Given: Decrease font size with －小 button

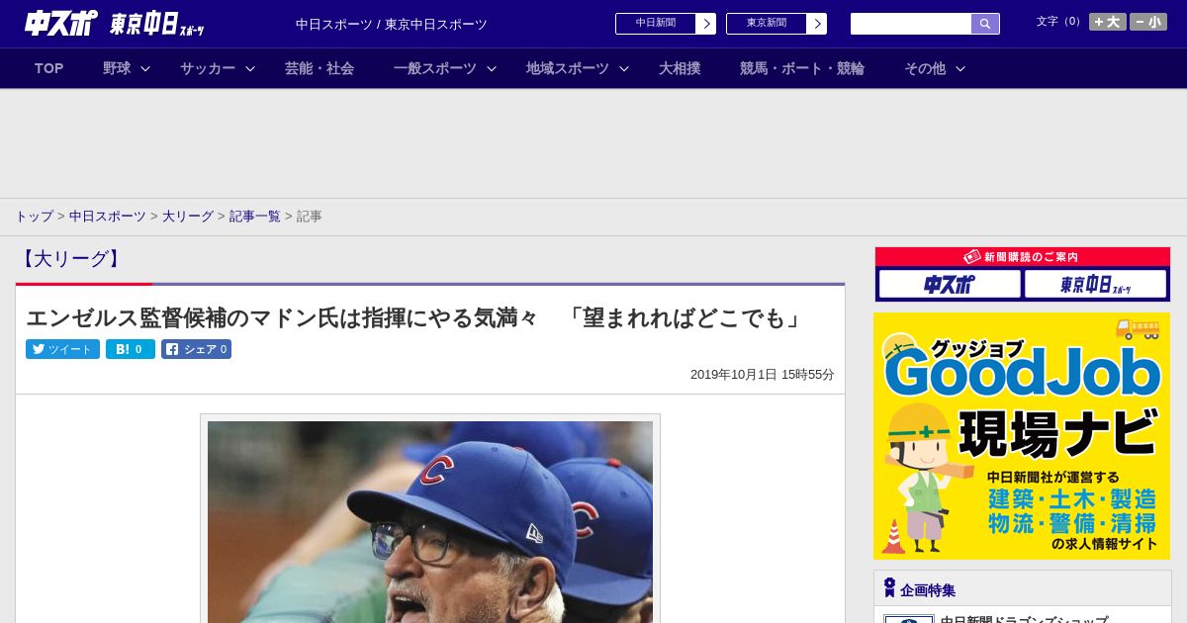Looking at the screenshot, I should [1148, 22].
